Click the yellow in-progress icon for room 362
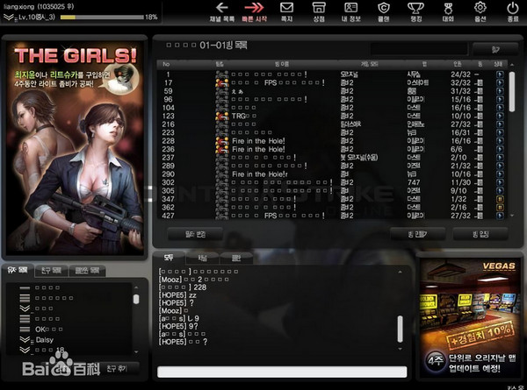 pos(500,207)
